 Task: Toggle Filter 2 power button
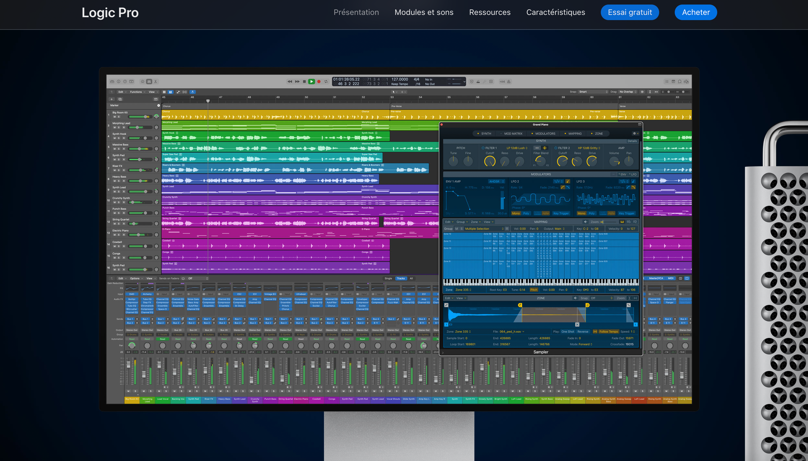pos(556,148)
